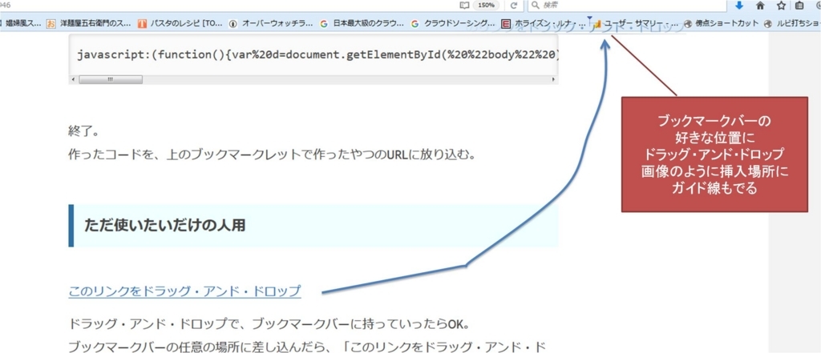Screen dimensions: 821x353
Task: Click the analytics chart favicon for ユーザー サマリー
Action: pyautogui.click(x=597, y=23)
